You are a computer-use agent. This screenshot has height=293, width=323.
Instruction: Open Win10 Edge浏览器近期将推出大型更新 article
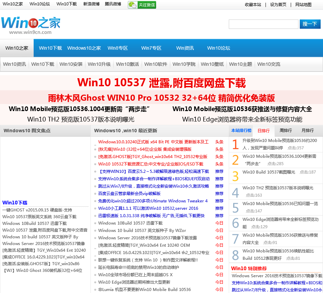click(134, 282)
